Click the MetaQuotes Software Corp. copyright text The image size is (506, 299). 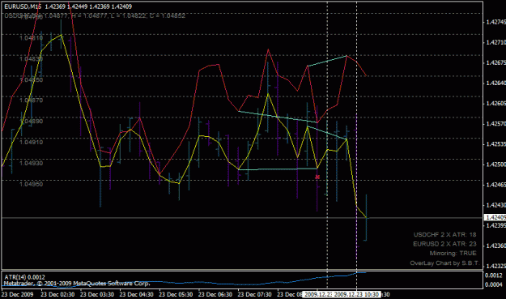point(77,284)
